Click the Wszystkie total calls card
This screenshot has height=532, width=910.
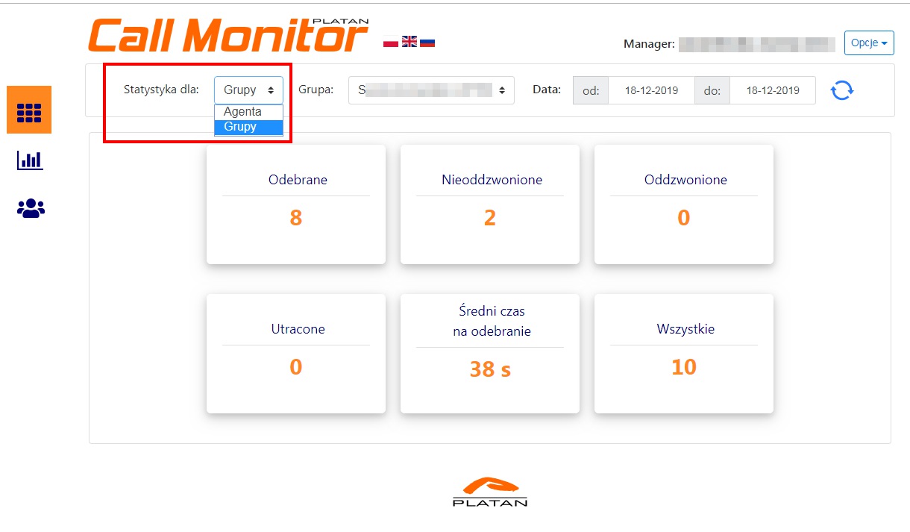684,353
